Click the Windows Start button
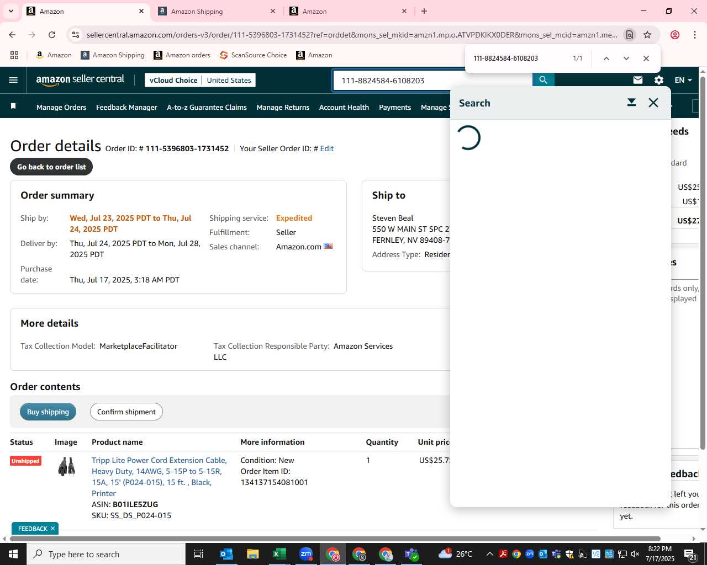 [x=13, y=554]
